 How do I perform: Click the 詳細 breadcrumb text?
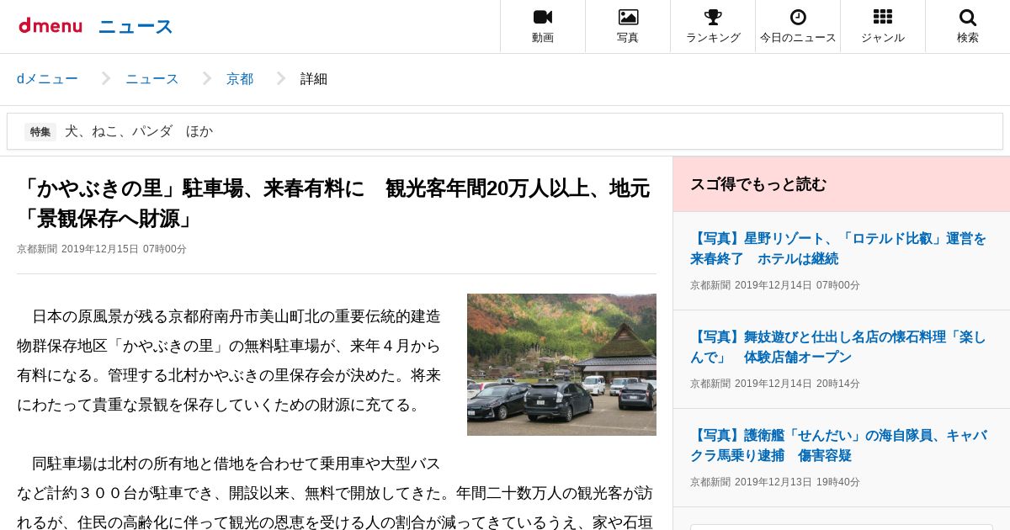[314, 79]
